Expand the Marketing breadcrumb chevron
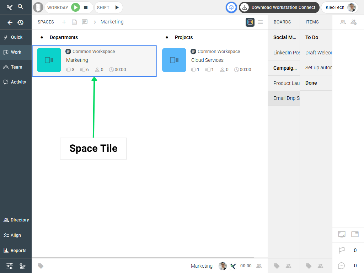The height and width of the screenshot is (273, 364). click(x=95, y=22)
